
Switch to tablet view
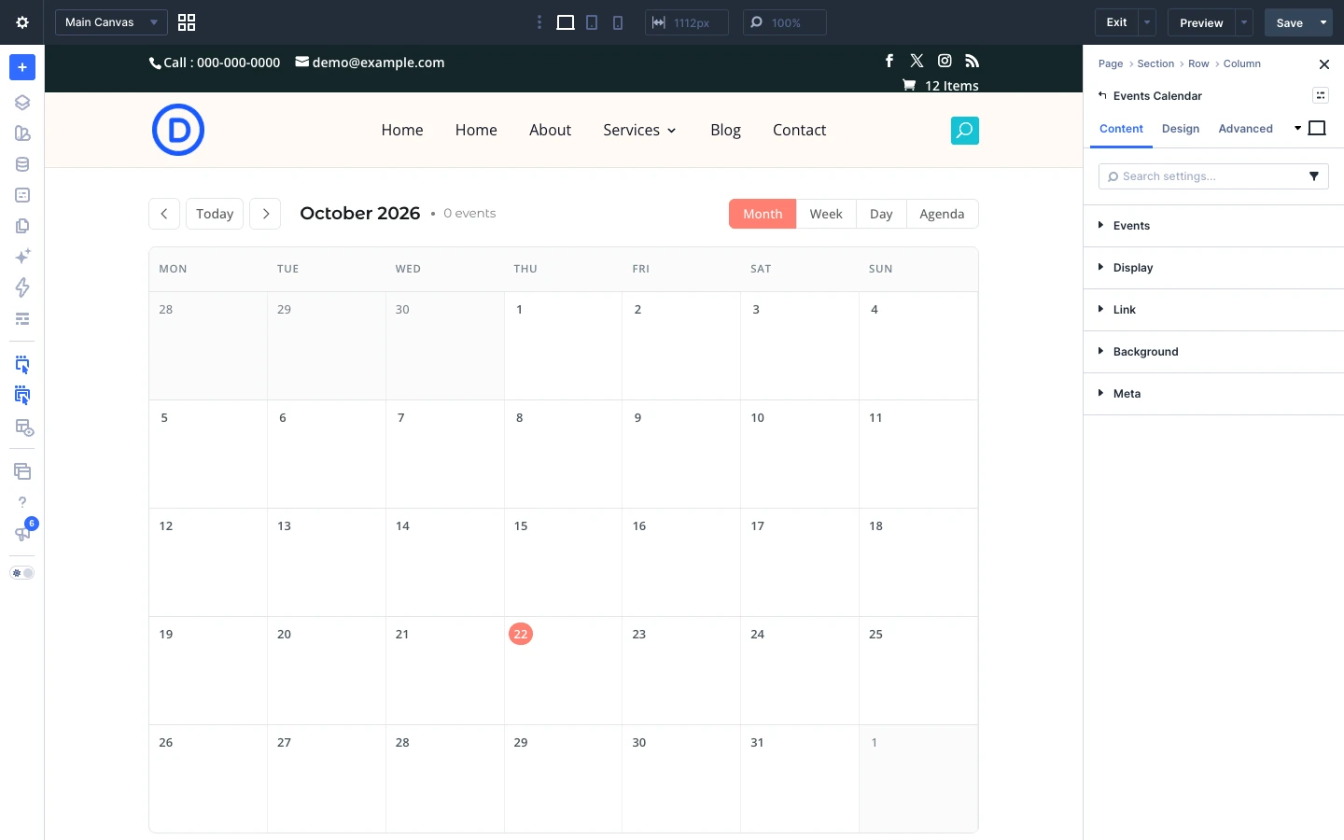pos(592,22)
